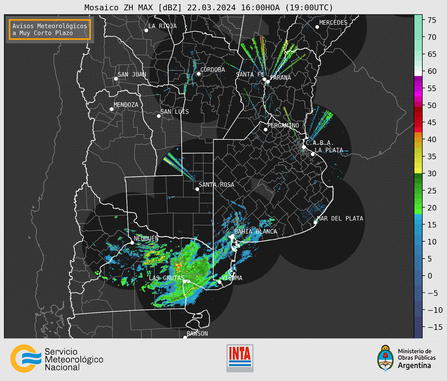Click the magenta 55 dBZ band on color scale

click(x=418, y=88)
